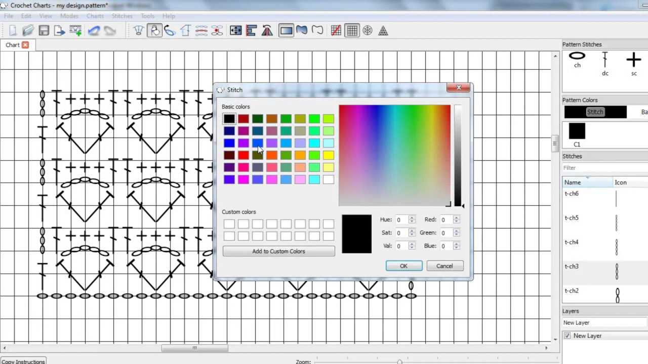The width and height of the screenshot is (648, 364).
Task: Increase the Green spinner value
Action: click(x=457, y=231)
